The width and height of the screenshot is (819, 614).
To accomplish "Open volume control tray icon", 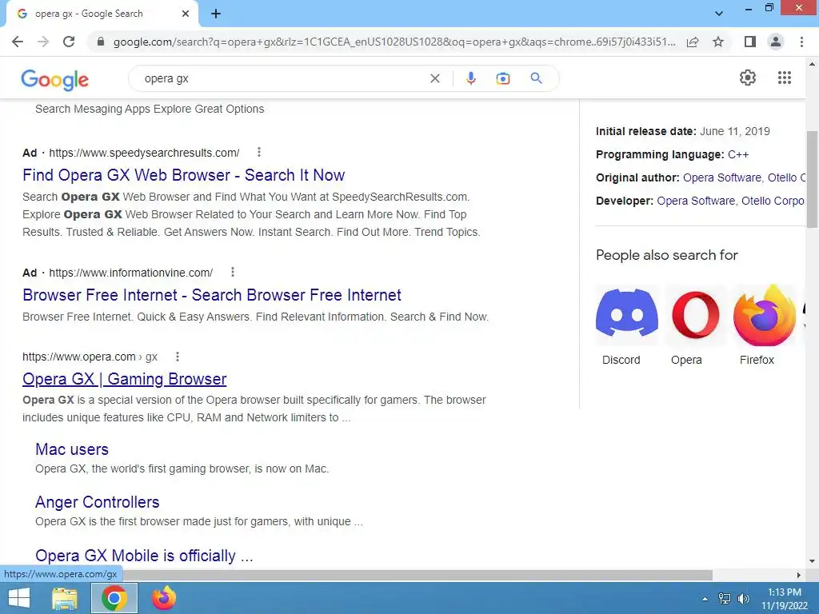I will click(x=743, y=599).
